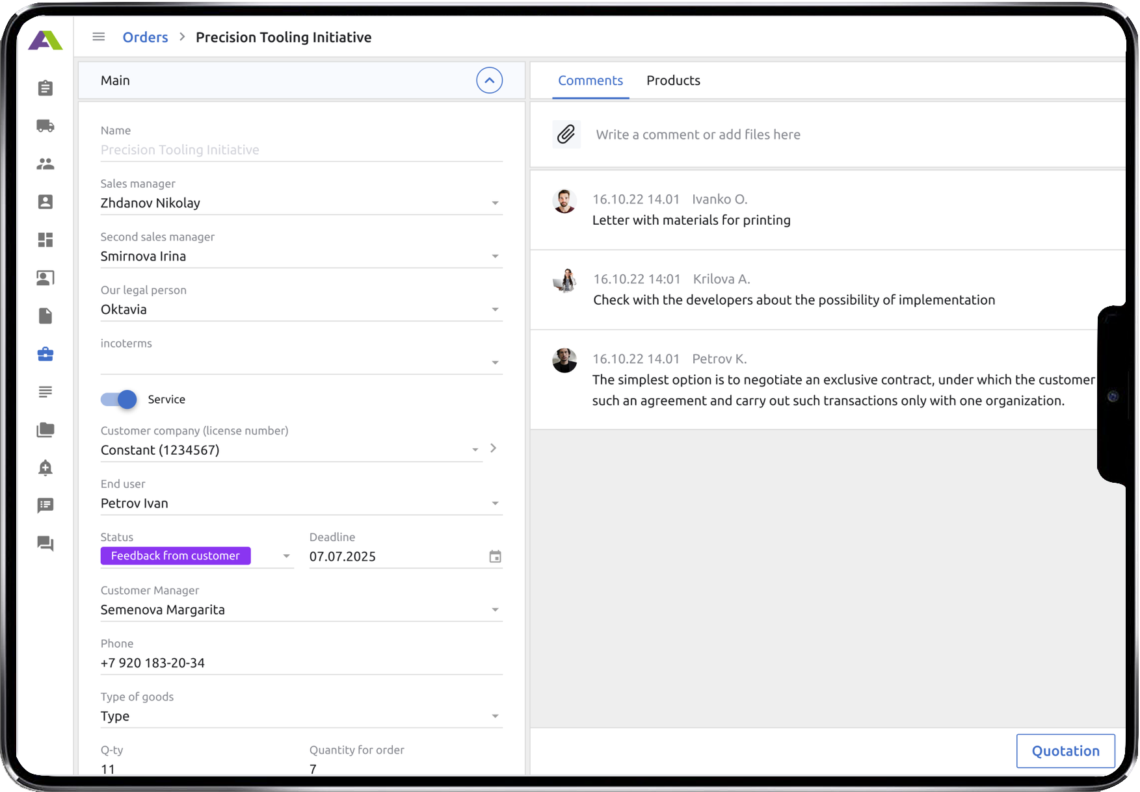Screen dimensions: 1140x792
Task: Select the Comments tab
Action: click(x=590, y=81)
